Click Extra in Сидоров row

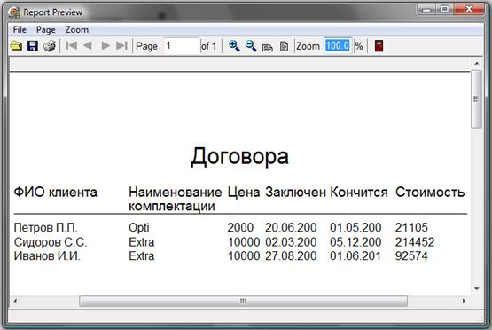point(142,242)
